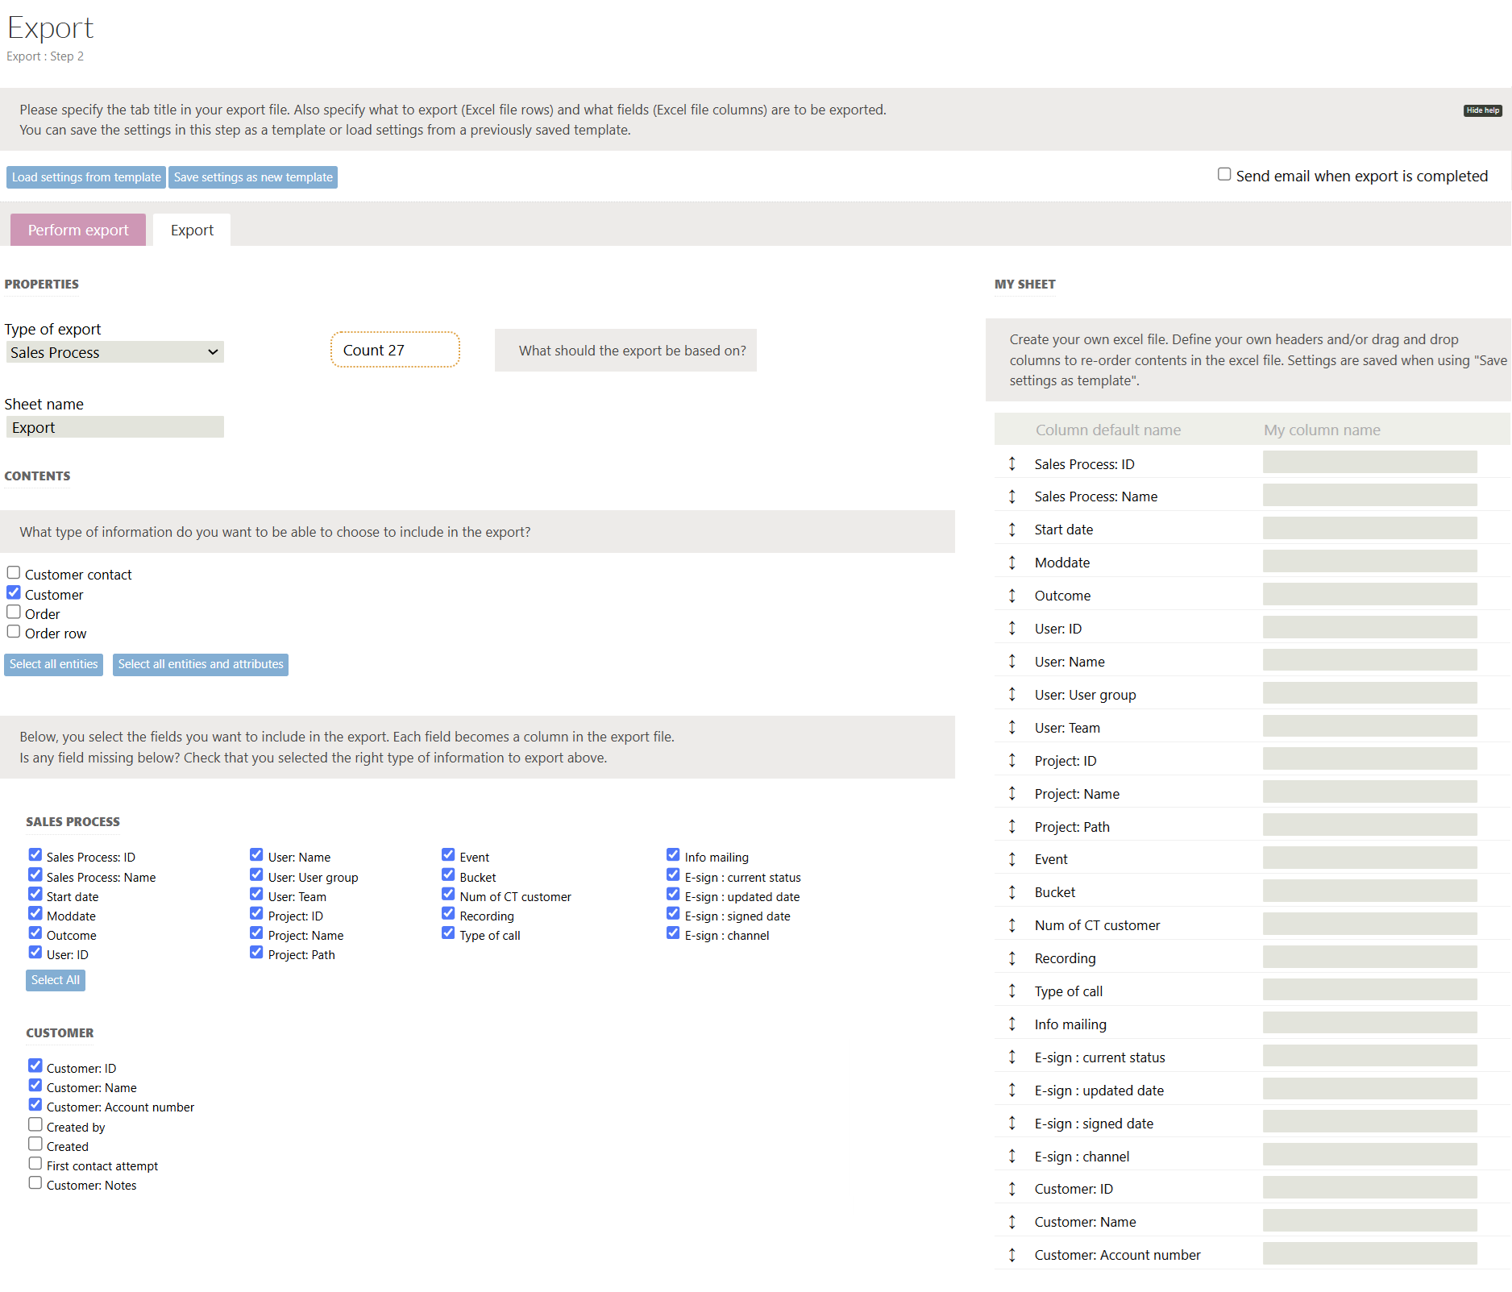Open the Type of export dropdown
Image resolution: width=1512 pixels, height=1292 pixels.
(114, 352)
